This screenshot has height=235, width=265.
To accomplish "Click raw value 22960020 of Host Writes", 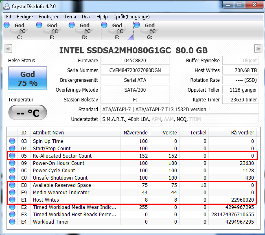I will [x=243, y=200].
